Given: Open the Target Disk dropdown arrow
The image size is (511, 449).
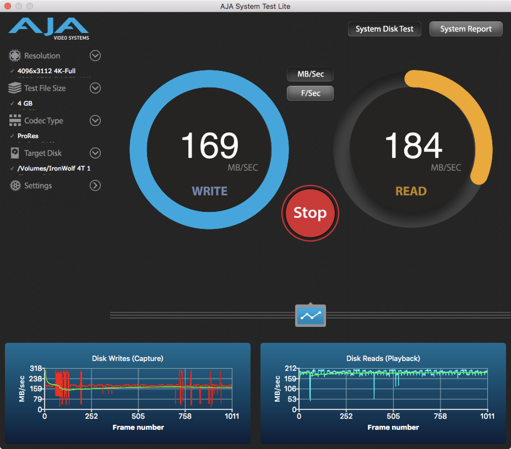Looking at the screenshot, I should (x=95, y=153).
